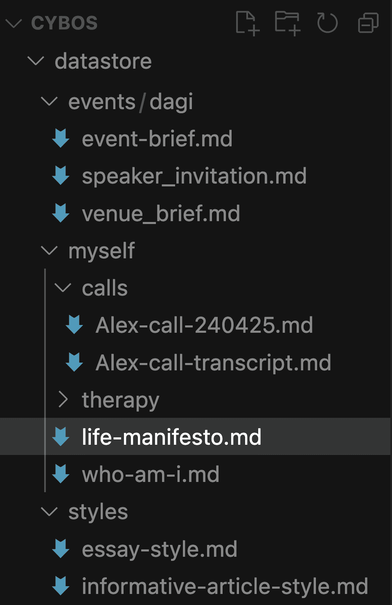Click the New Folder icon
The width and height of the screenshot is (392, 605).
[x=287, y=23]
